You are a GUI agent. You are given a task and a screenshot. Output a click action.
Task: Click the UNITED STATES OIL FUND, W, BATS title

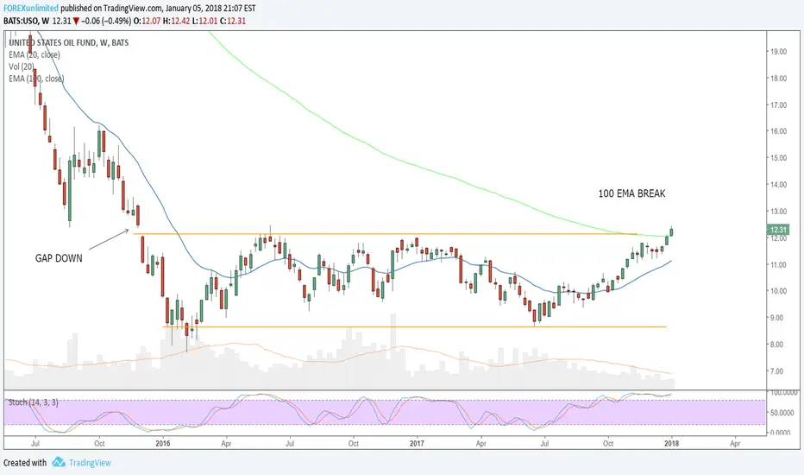tap(69, 42)
